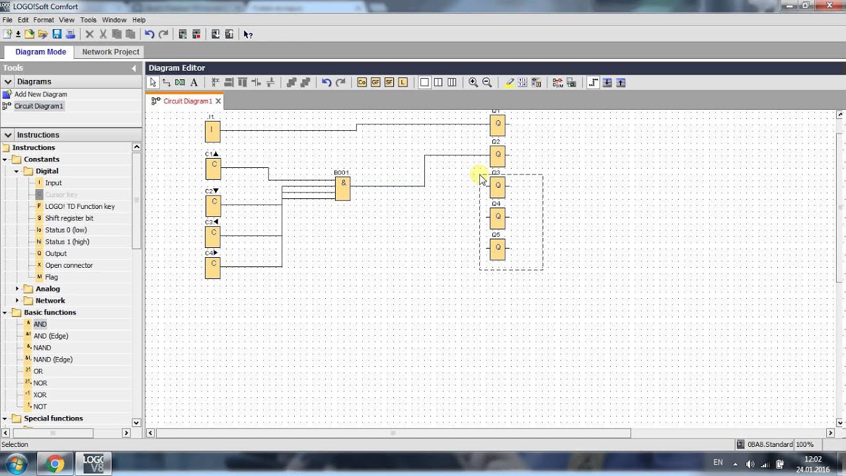The height and width of the screenshot is (476, 846).
Task: Switch to single window view layout
Action: point(424,83)
